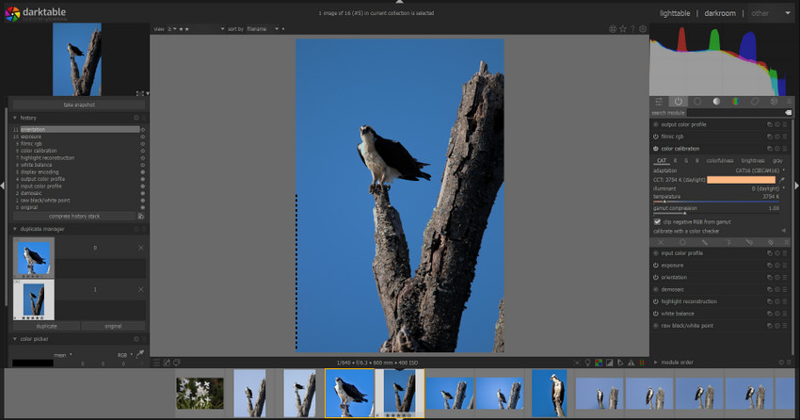
Task: Toggle white balance module power
Action: (656, 314)
